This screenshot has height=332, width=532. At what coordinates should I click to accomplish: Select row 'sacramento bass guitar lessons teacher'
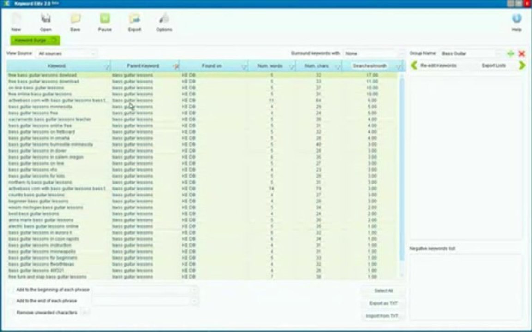coord(202,119)
